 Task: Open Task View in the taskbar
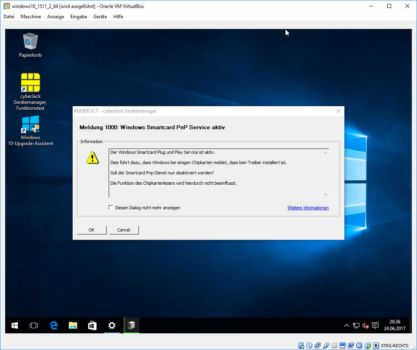(x=34, y=325)
